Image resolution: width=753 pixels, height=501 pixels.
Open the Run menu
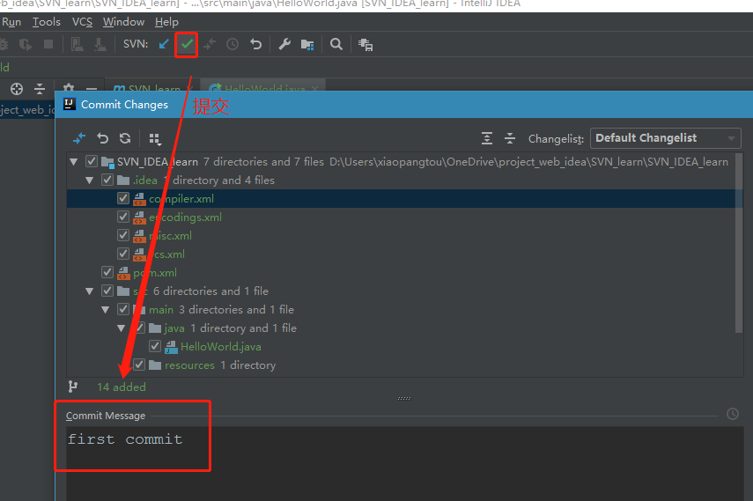coord(11,22)
